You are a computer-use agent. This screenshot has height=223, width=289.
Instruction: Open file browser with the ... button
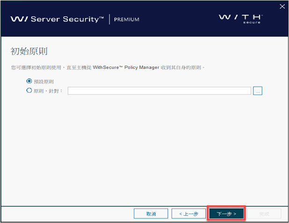click(258, 91)
